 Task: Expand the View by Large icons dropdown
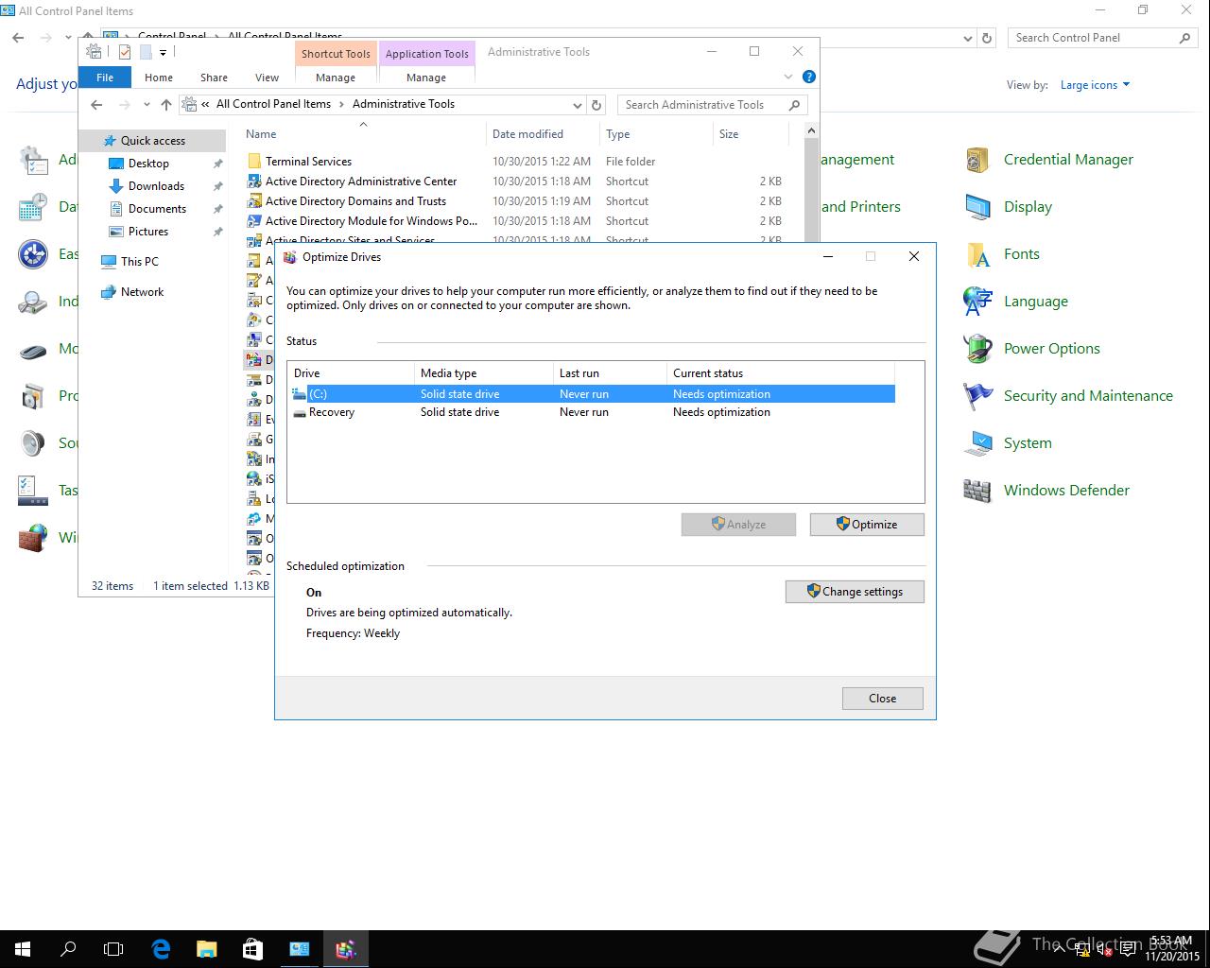click(x=1095, y=85)
